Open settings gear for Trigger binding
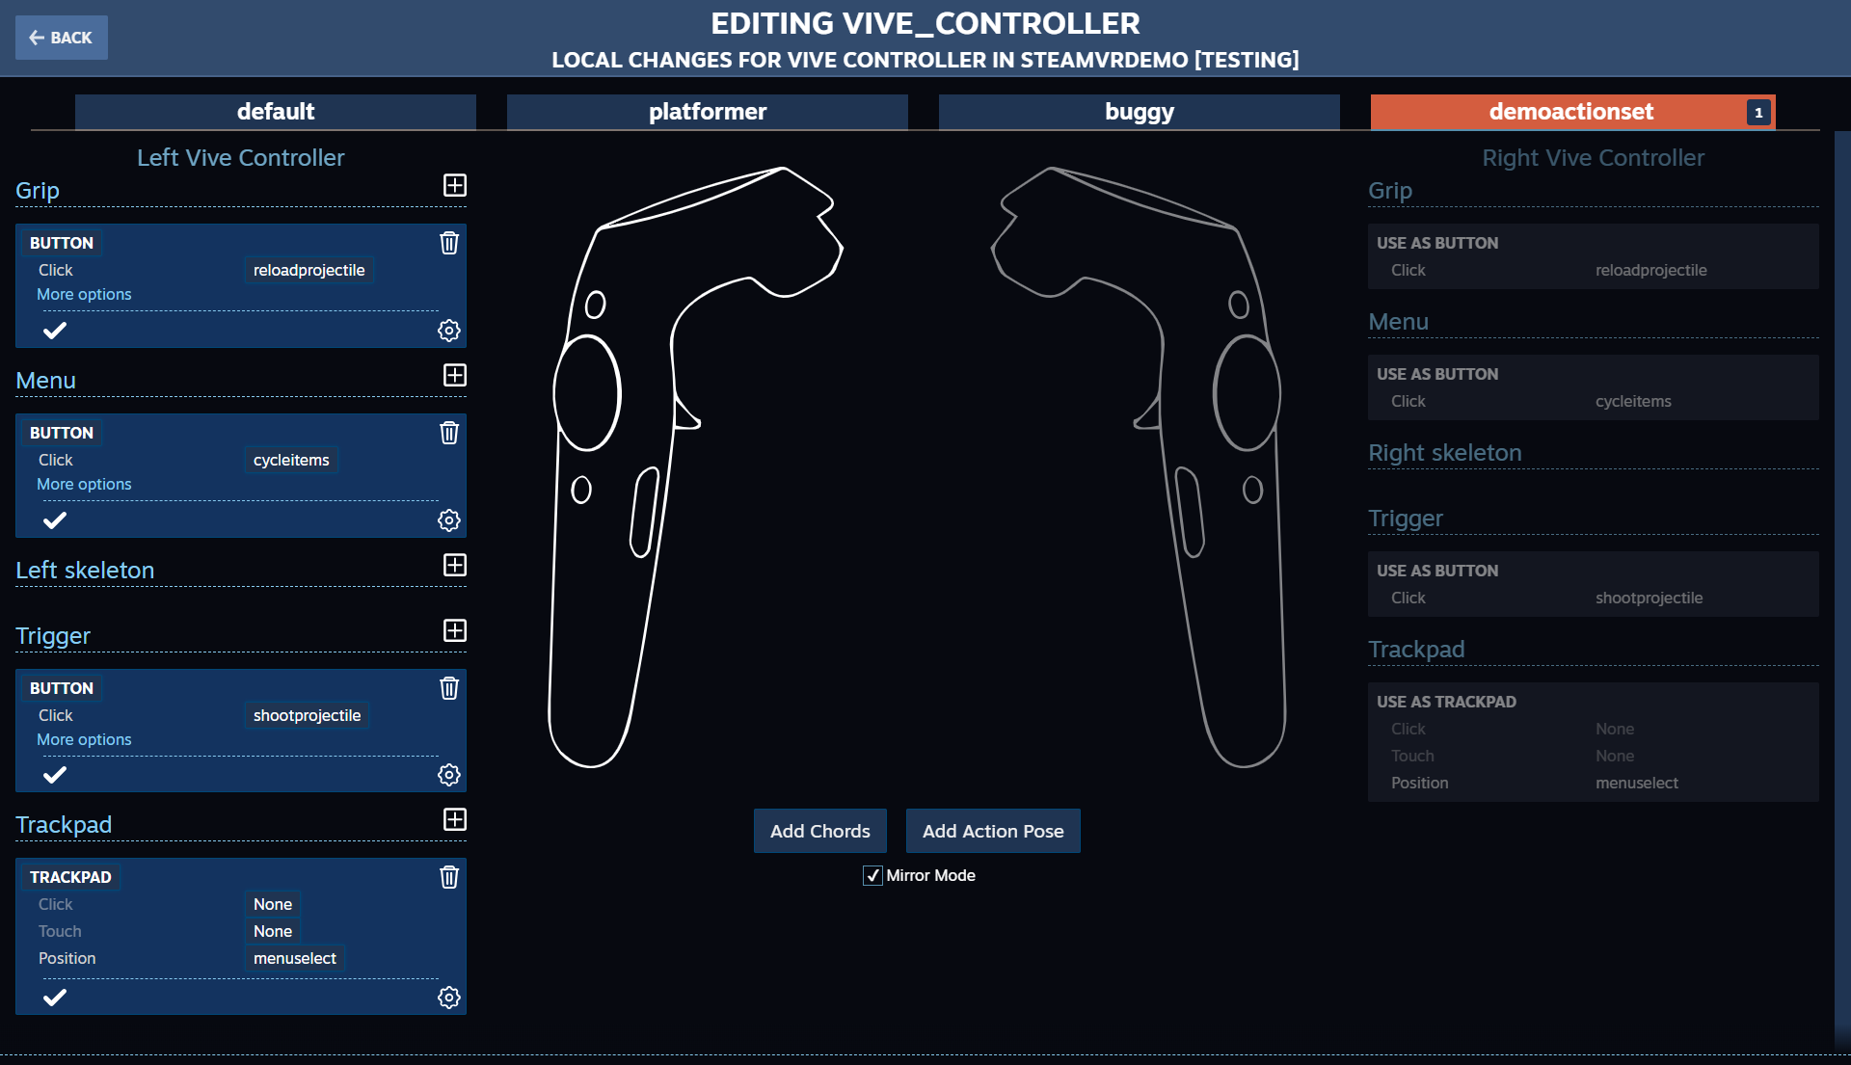The width and height of the screenshot is (1851, 1065). pos(449,775)
